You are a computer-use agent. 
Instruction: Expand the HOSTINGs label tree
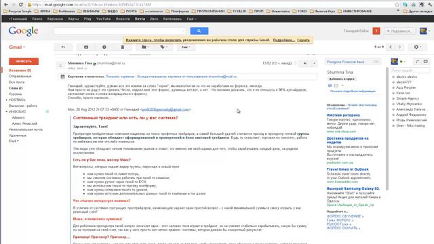pyautogui.click(x=7, y=100)
